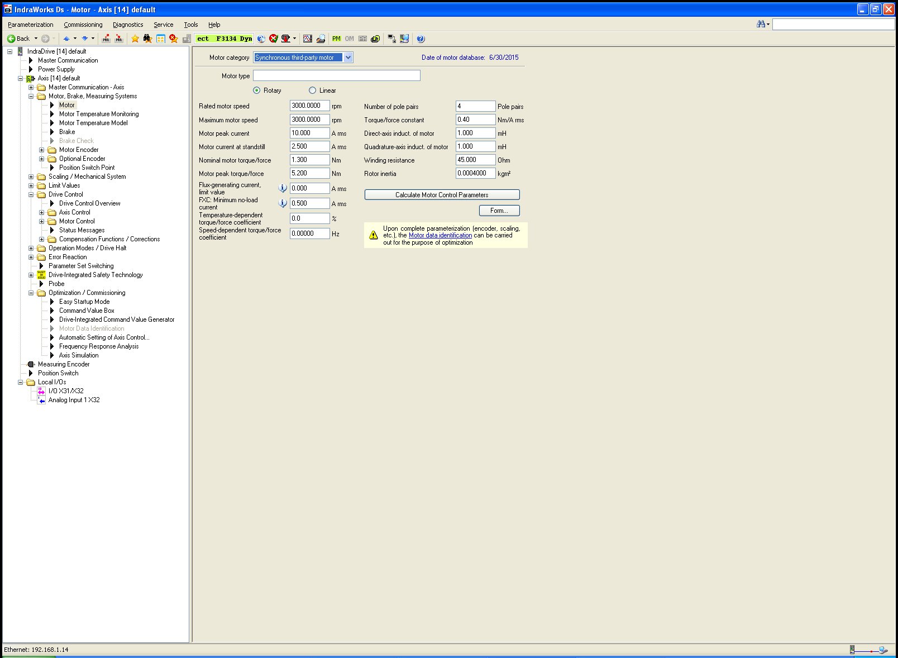Click the Rated motor speed input field
The height and width of the screenshot is (658, 898).
[309, 106]
